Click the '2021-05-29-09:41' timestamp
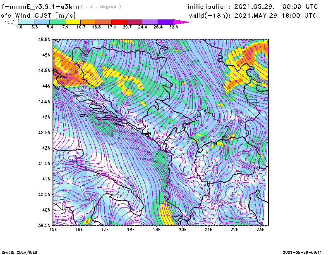Screen dimensions: 331x255 [302, 253]
